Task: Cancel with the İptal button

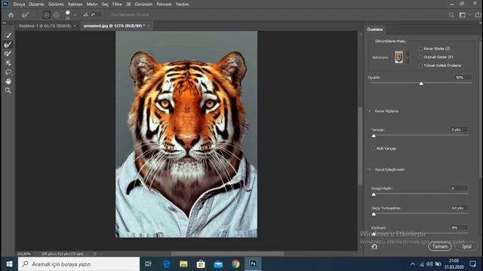Action: [x=466, y=246]
